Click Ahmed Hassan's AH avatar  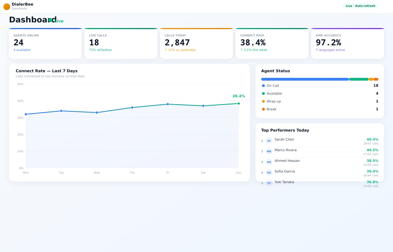[x=269, y=162]
